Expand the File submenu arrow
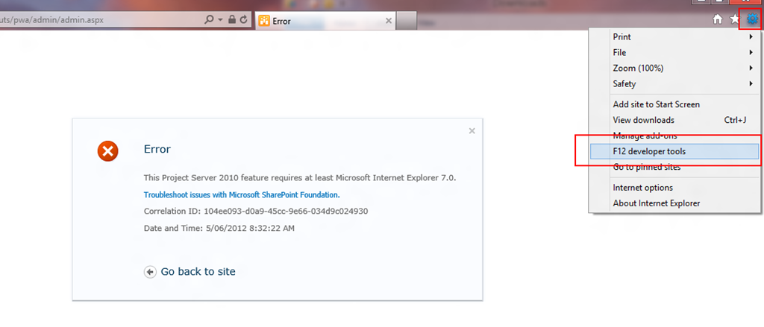The image size is (764, 327). pos(751,53)
